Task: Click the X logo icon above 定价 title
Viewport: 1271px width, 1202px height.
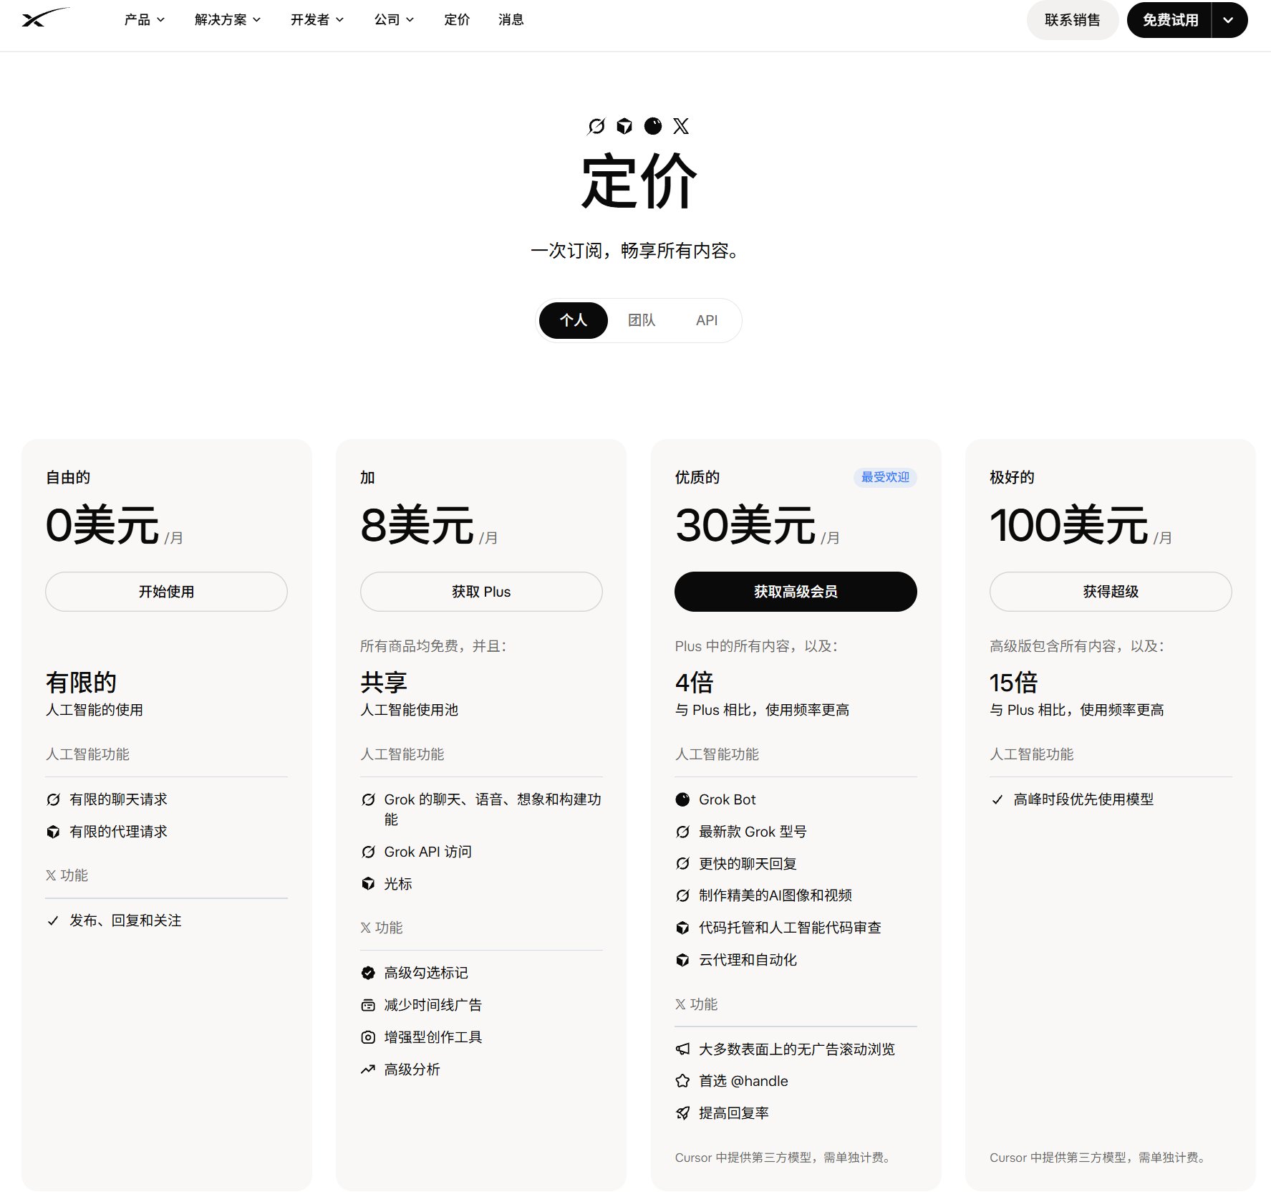Action: pos(681,127)
